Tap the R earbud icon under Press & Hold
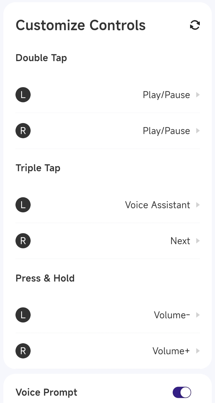 (x=23, y=351)
